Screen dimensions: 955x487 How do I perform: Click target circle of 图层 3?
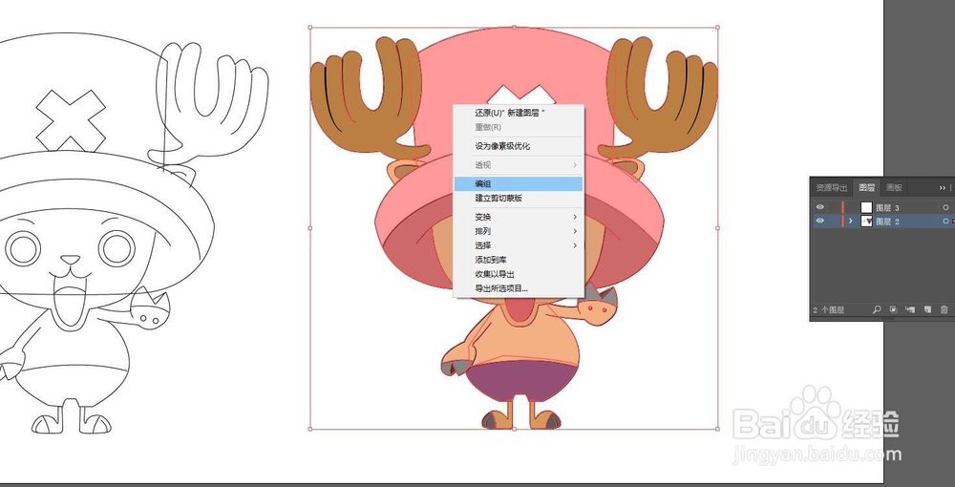pos(945,207)
